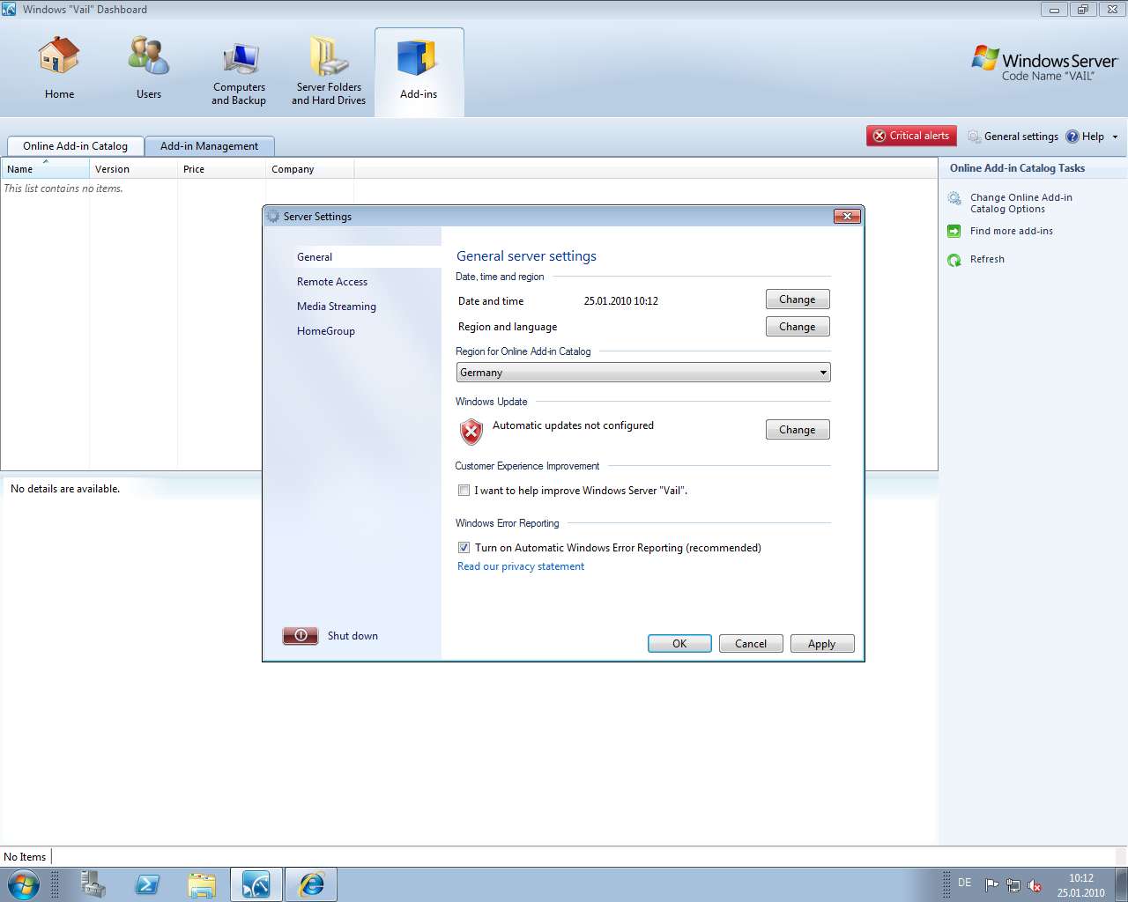Click the green Find more add-ins icon
The width and height of the screenshot is (1128, 902).
click(954, 231)
